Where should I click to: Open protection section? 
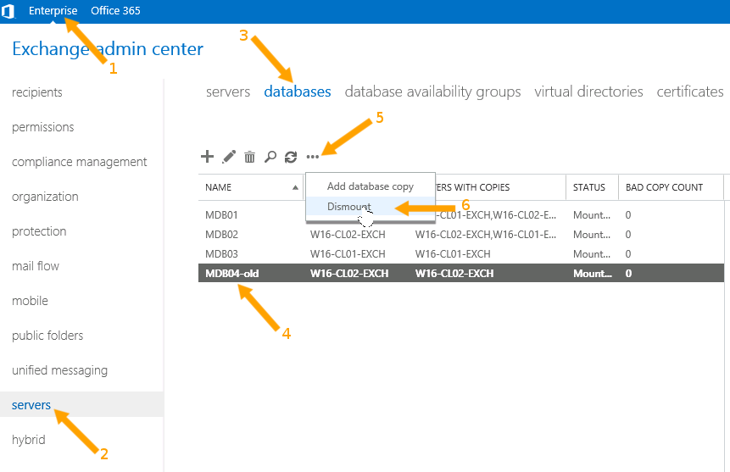tap(39, 231)
